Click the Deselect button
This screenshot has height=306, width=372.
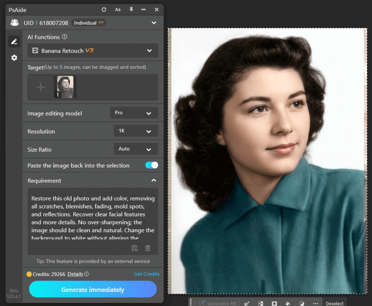click(334, 303)
